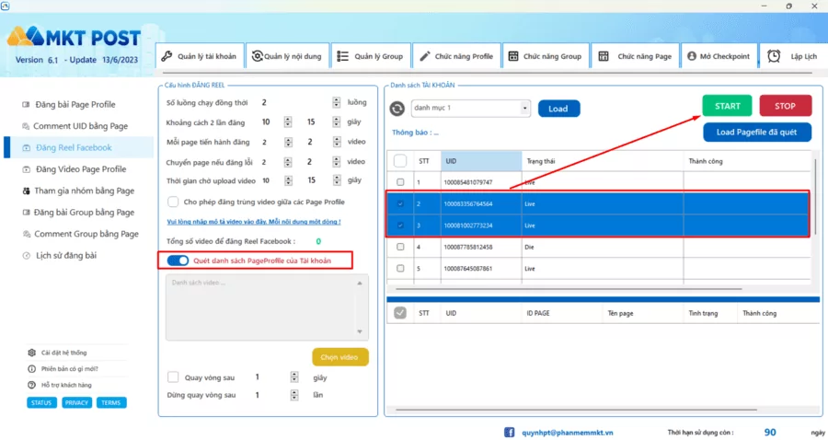Check the row 5 account 100087645087861 checkbox
The height and width of the screenshot is (440, 828).
pos(400,269)
